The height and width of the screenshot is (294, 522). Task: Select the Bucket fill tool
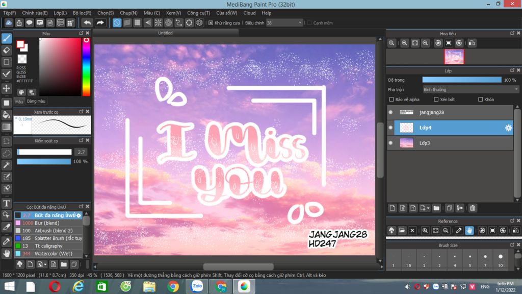pos(7,115)
